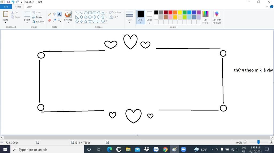This screenshot has width=274, height=153.
Task: Expand the Shapes gallery more arrow
Action: pyautogui.click(x=106, y=21)
